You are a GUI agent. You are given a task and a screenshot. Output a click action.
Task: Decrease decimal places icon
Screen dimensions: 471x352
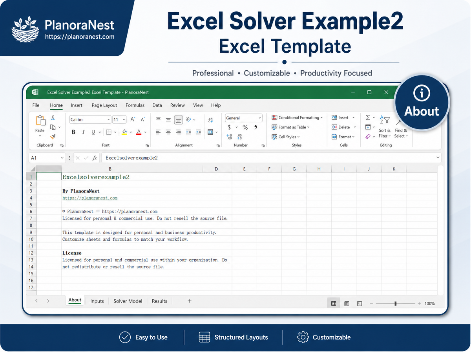point(240,137)
